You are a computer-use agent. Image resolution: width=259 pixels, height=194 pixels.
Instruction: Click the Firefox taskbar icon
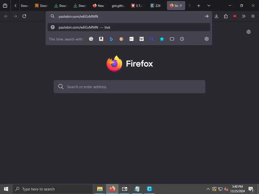[112, 189]
